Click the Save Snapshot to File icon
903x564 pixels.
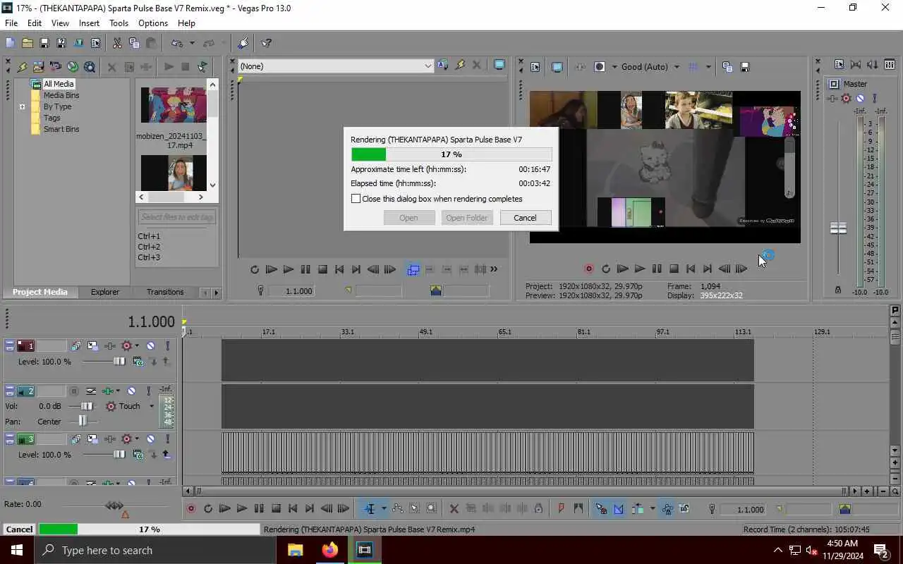(744, 67)
